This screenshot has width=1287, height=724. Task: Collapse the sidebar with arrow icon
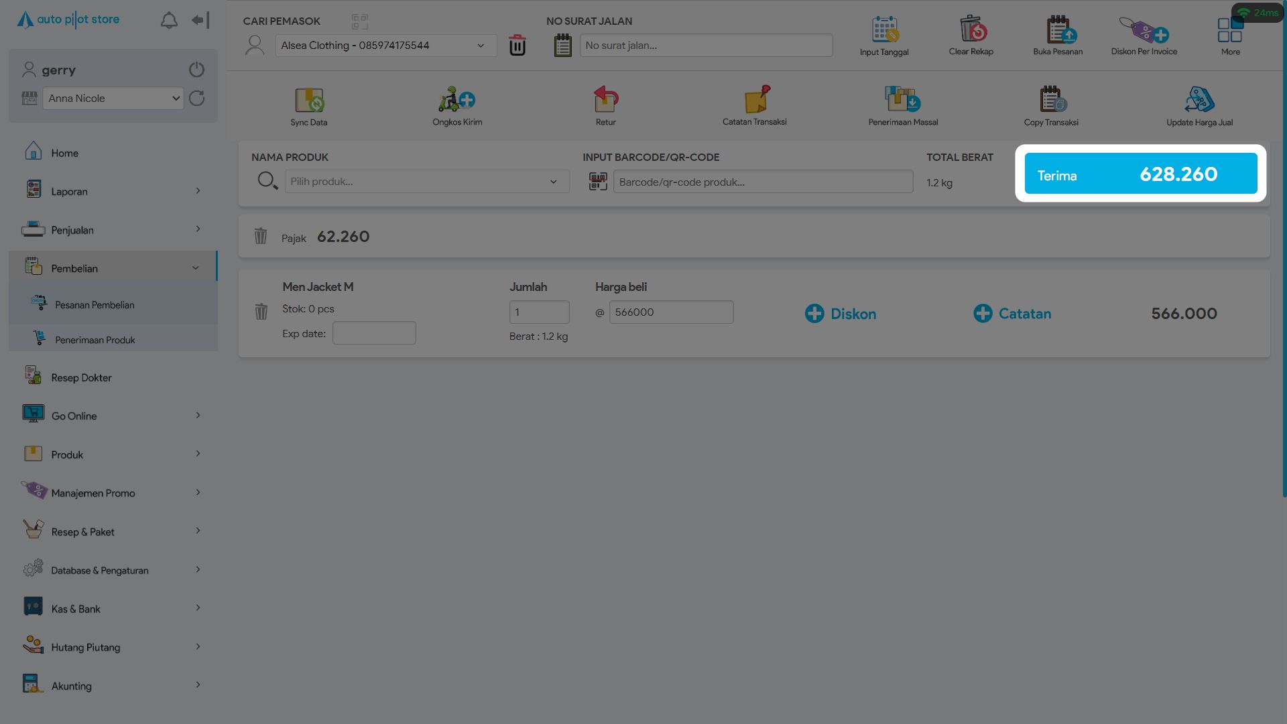point(200,20)
